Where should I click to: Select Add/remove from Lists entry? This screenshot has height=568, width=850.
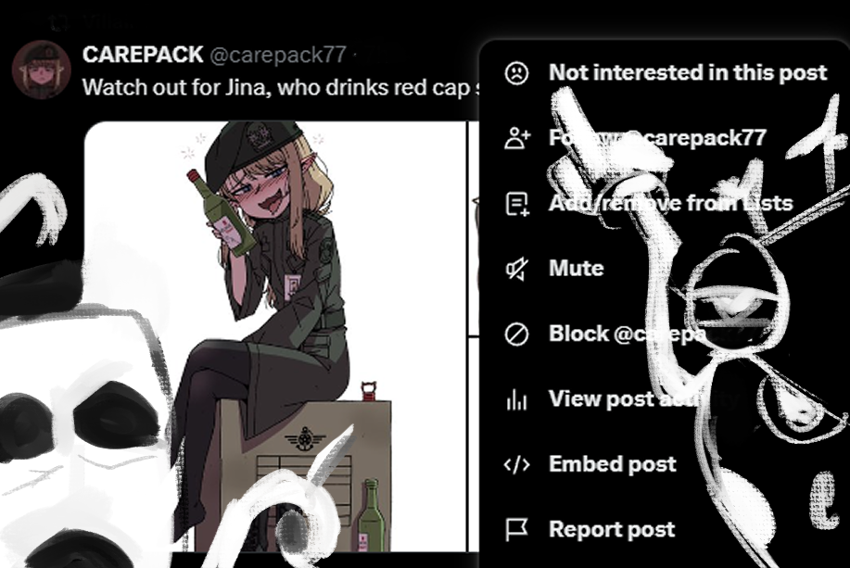(670, 203)
